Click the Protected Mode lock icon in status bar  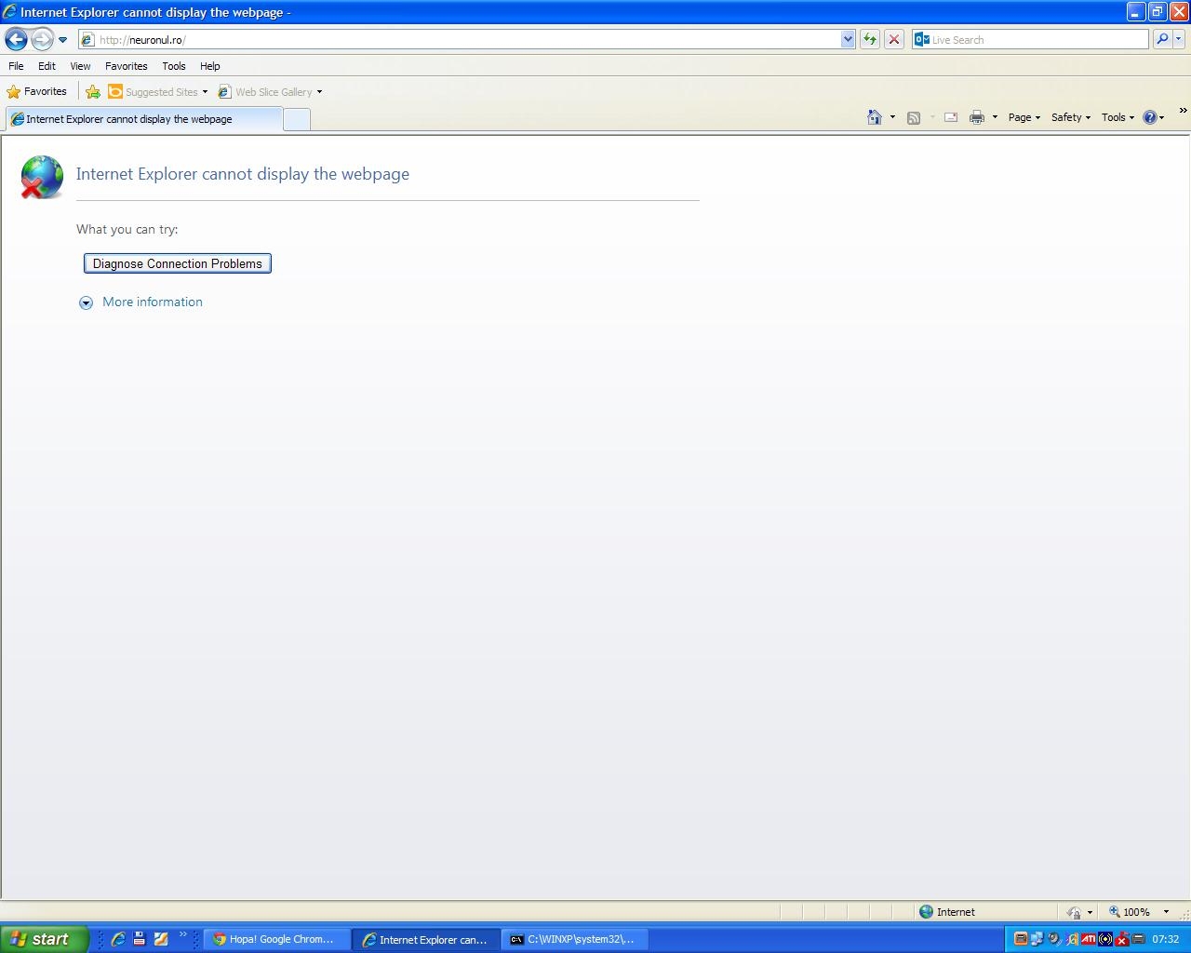[1074, 912]
